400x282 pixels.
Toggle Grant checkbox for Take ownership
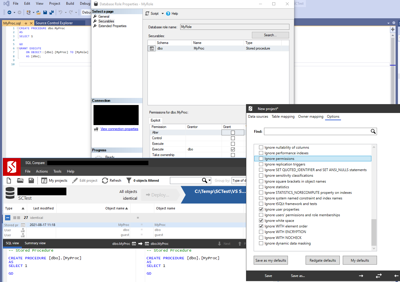[x=233, y=155]
